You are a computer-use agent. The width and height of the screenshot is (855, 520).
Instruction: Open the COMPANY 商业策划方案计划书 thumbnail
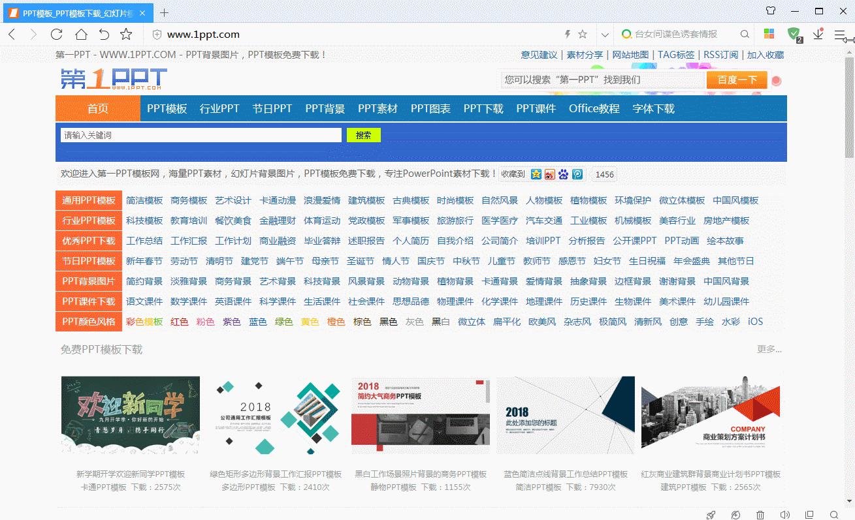pos(711,415)
